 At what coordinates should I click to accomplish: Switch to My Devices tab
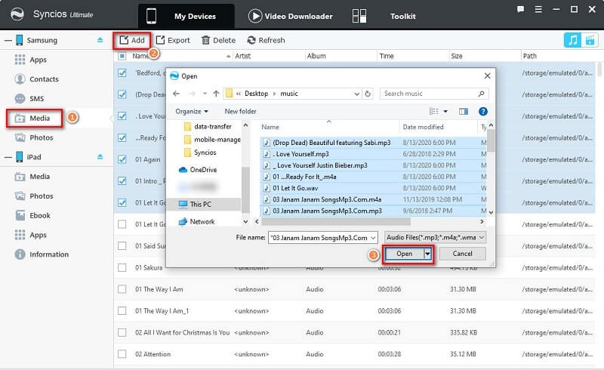(186, 16)
